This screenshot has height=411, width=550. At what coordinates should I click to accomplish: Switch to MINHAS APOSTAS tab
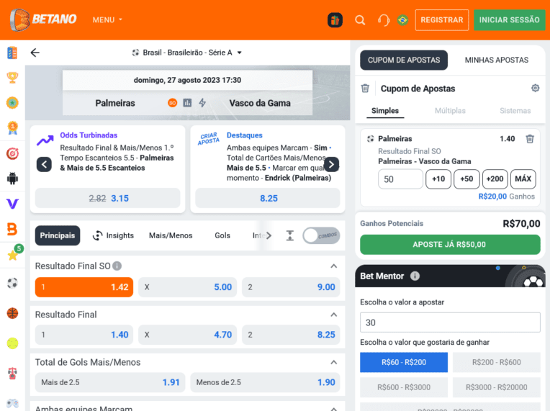tap(496, 60)
